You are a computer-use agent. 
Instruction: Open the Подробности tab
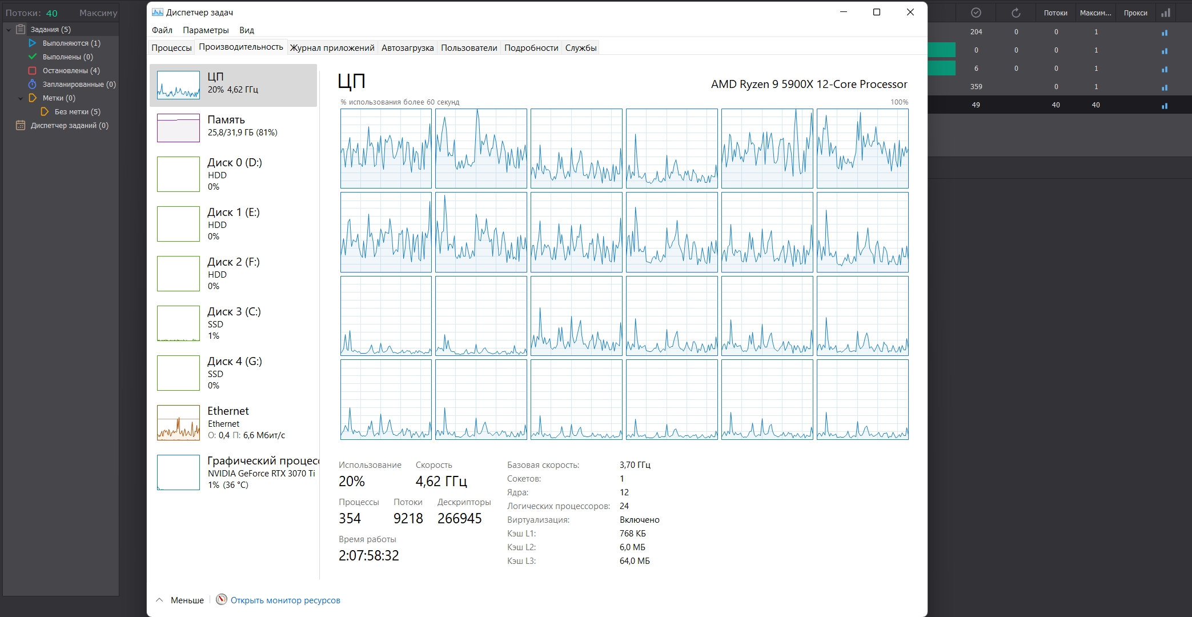pos(531,48)
